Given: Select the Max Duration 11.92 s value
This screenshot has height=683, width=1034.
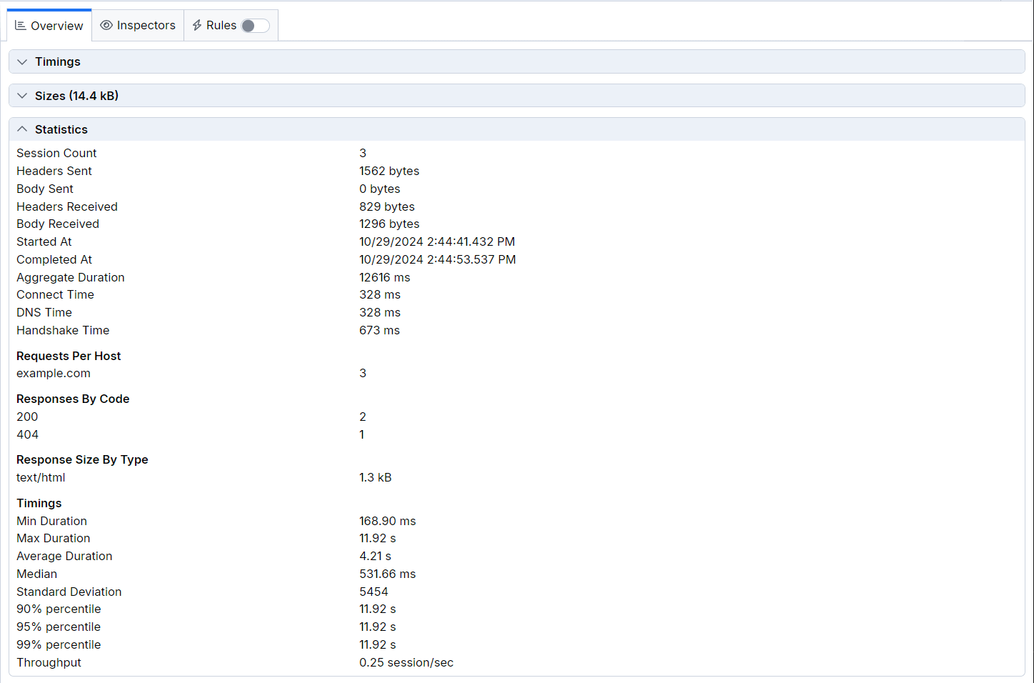Looking at the screenshot, I should 378,538.
